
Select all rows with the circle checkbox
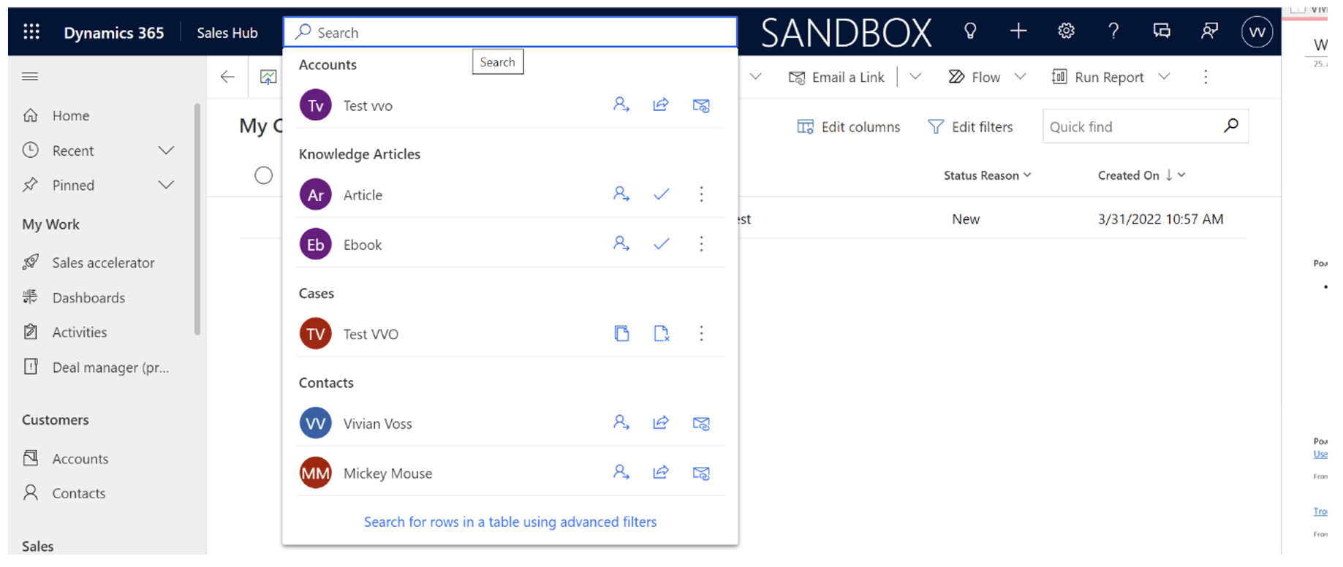pos(264,175)
